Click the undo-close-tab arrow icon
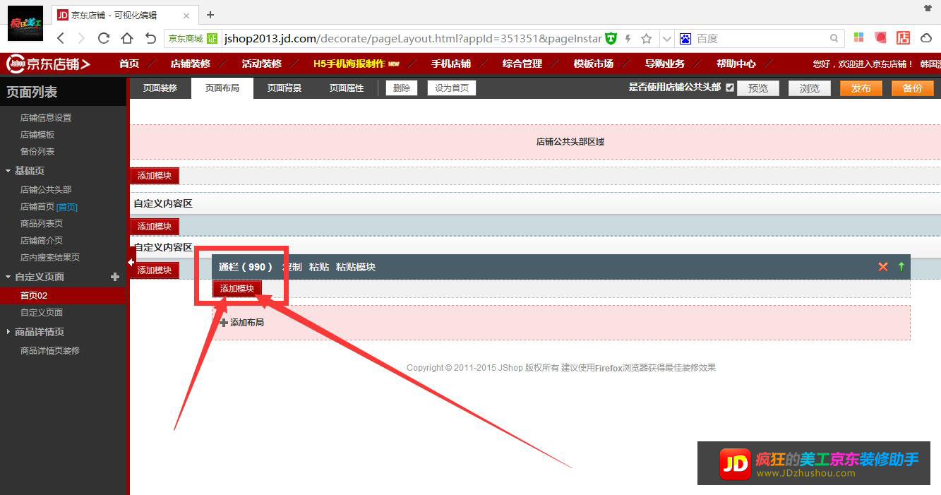 click(150, 38)
